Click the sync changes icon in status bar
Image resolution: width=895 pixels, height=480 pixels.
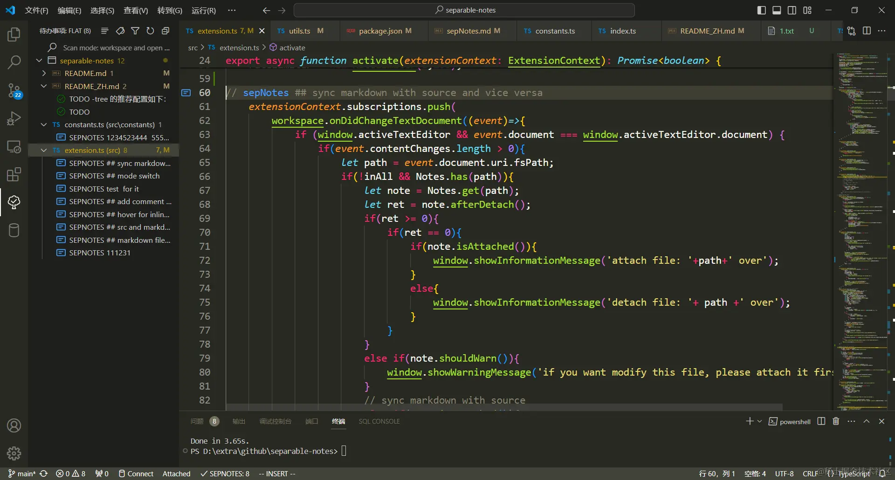pyautogui.click(x=44, y=473)
